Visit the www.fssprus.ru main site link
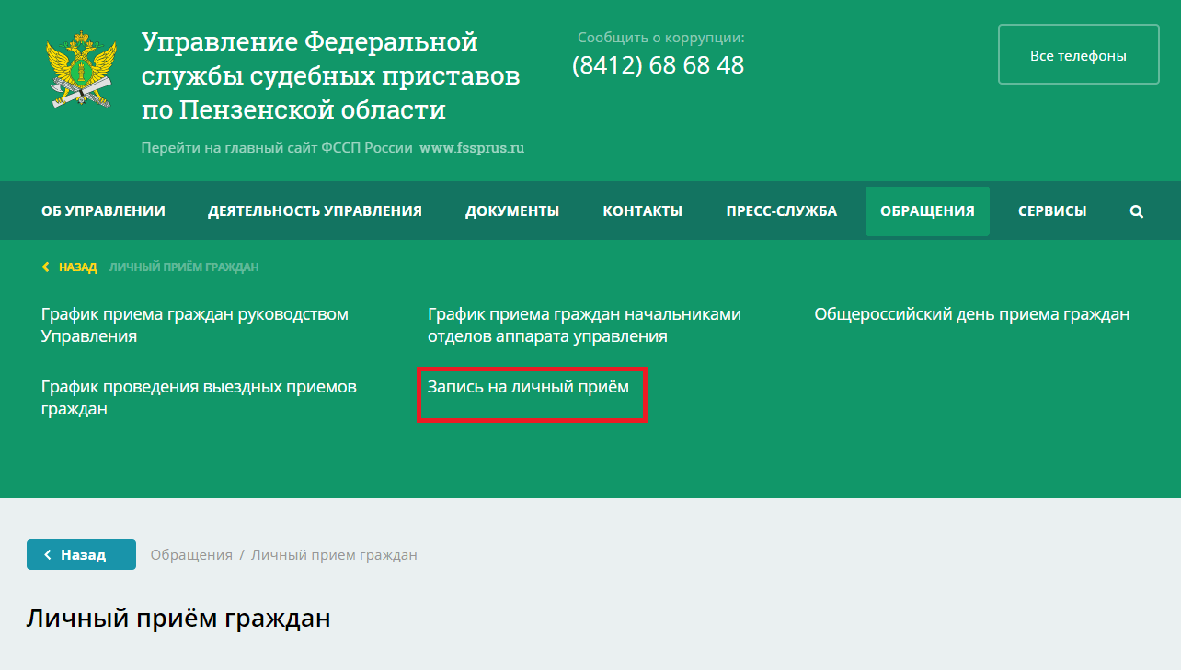 click(x=472, y=148)
